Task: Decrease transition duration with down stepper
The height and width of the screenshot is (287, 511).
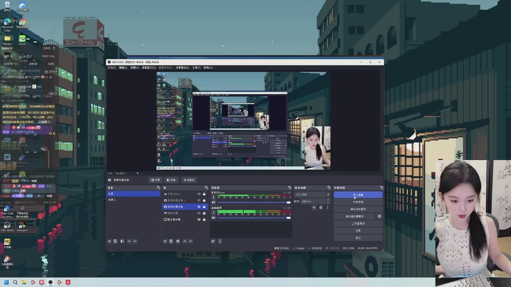Action: point(328,203)
